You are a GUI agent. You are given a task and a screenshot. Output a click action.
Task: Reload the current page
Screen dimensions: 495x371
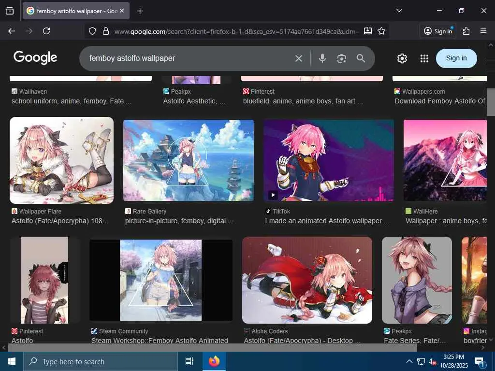point(46,31)
